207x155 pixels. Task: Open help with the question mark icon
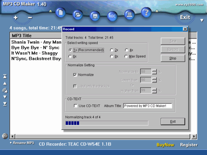[146, 12]
